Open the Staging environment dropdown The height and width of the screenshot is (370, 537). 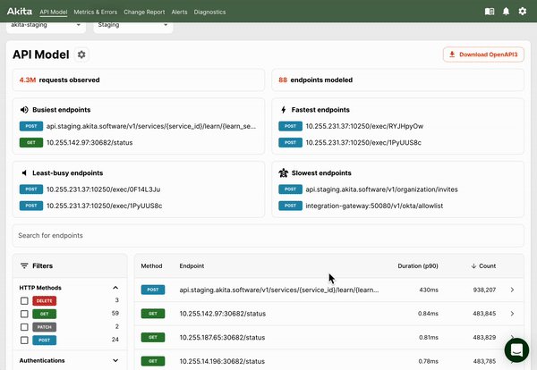coord(133,26)
